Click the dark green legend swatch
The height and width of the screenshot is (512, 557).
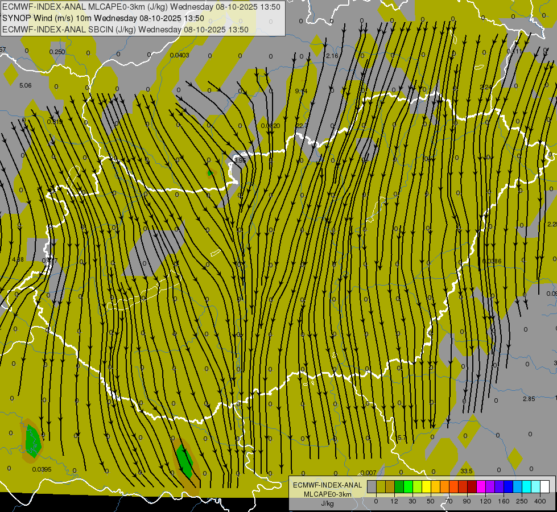point(399,486)
